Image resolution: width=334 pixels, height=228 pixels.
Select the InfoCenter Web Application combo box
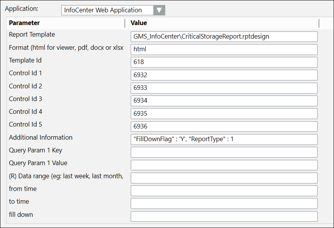(107, 10)
